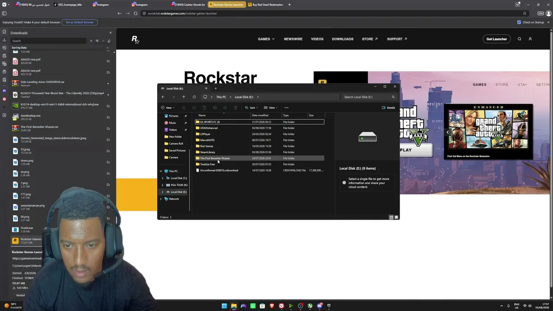Open the Sort dropdown in File Explorer
Viewport: 553px width, 311px height.
(251, 108)
